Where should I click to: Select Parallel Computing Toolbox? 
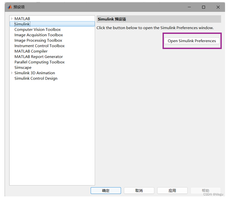point(39,62)
